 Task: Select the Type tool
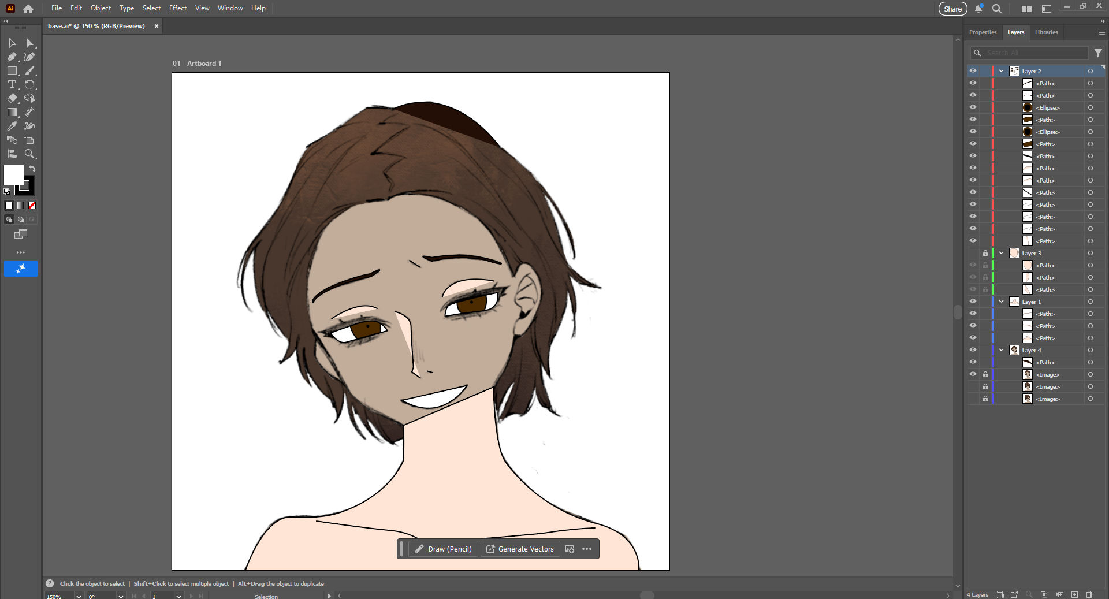click(x=12, y=85)
